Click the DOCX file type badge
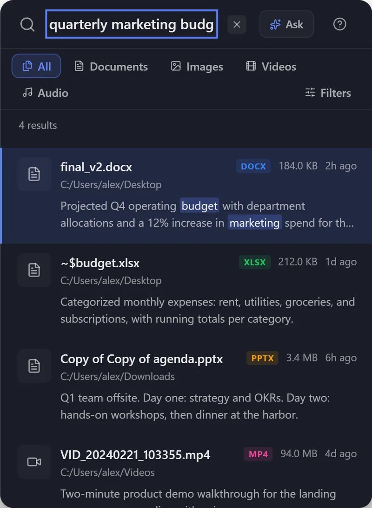This screenshot has height=508, width=372. (253, 166)
